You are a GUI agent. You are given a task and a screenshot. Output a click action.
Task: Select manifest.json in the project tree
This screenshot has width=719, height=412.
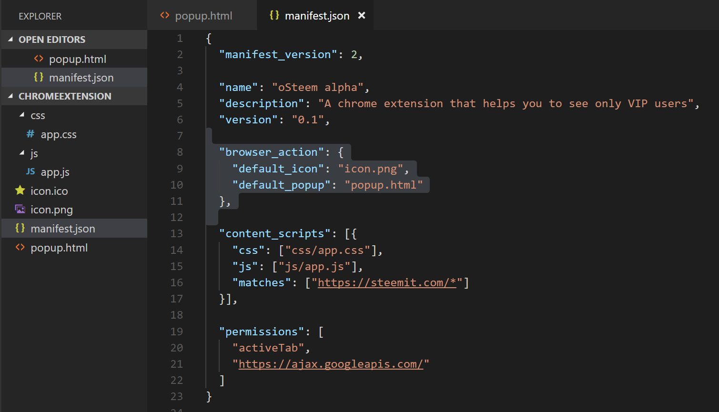[63, 229]
